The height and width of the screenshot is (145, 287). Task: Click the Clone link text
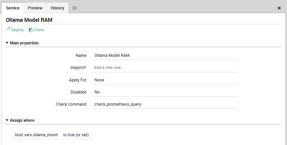point(39,30)
